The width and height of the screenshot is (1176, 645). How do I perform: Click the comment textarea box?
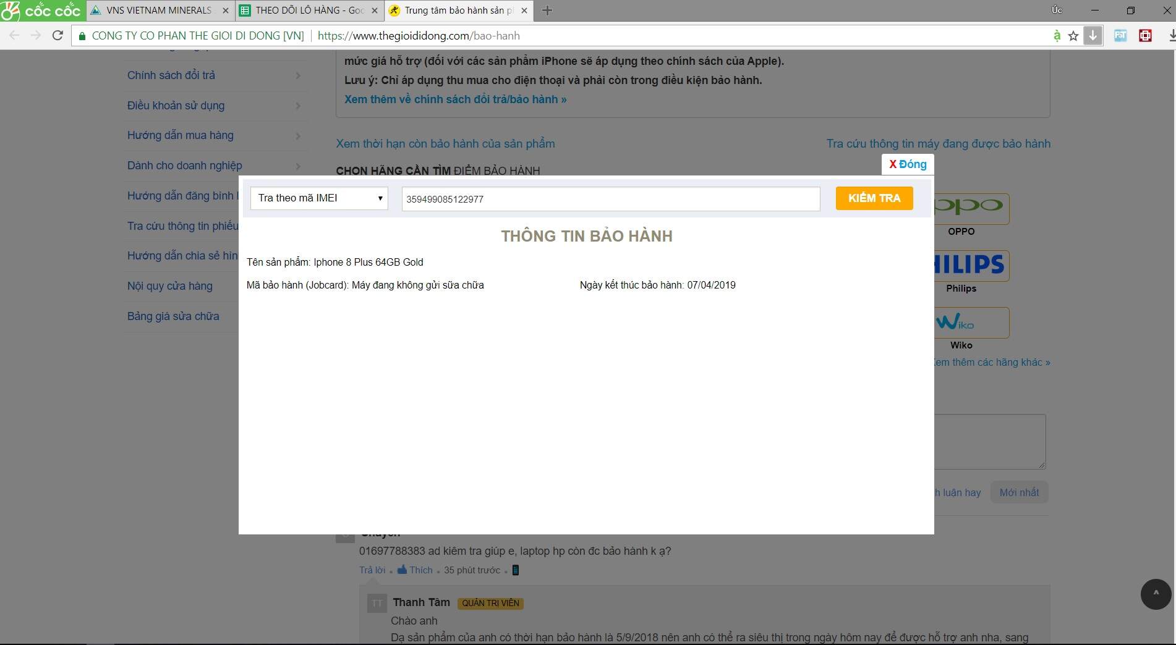(989, 441)
